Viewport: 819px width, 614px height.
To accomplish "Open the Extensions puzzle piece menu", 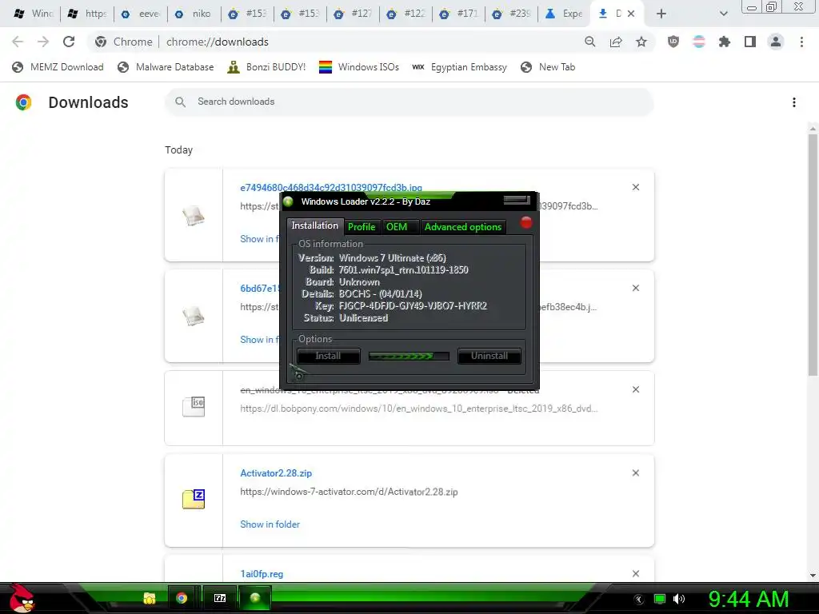I will click(725, 42).
